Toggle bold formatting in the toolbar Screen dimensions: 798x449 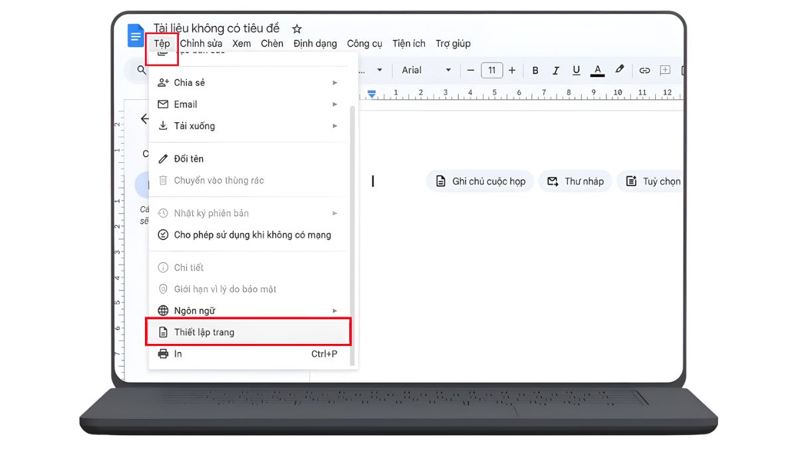coord(535,70)
